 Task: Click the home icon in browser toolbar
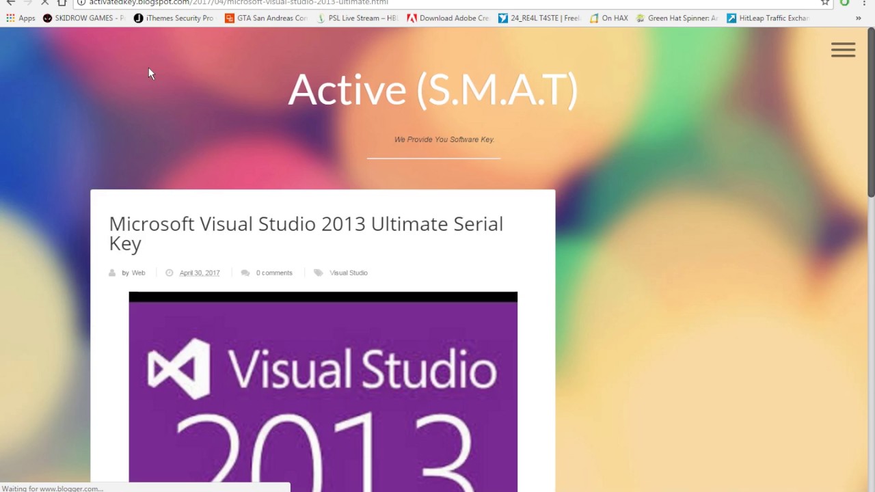[x=62, y=3]
